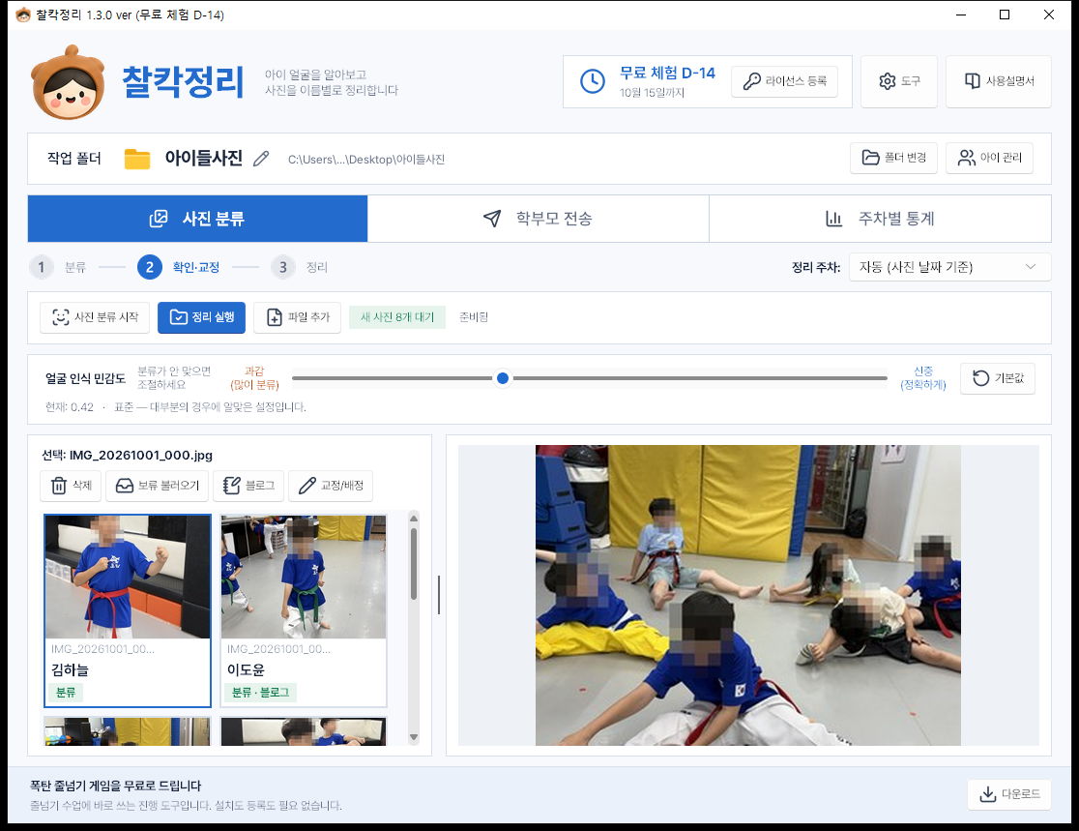Click the 준비됨 status text

474,317
